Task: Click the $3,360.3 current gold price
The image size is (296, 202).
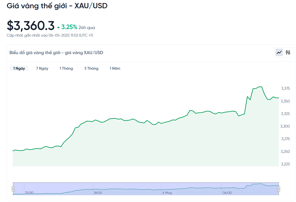Action: pos(31,26)
